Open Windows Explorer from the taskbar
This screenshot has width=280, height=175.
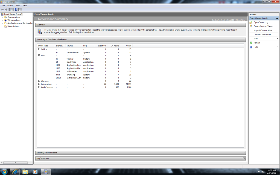coord(25,172)
